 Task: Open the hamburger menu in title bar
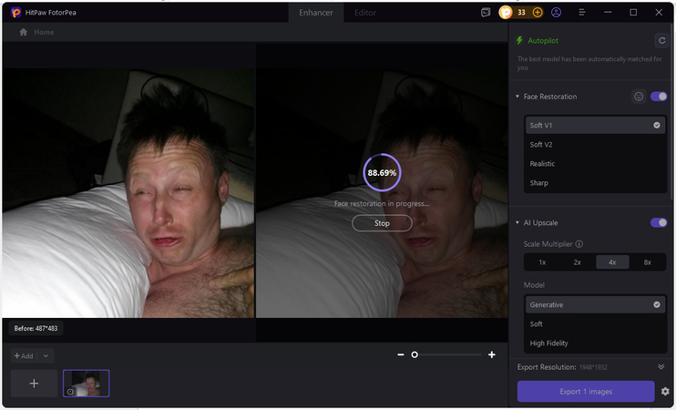(x=581, y=13)
